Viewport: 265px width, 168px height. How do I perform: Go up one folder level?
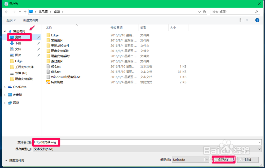25,11
